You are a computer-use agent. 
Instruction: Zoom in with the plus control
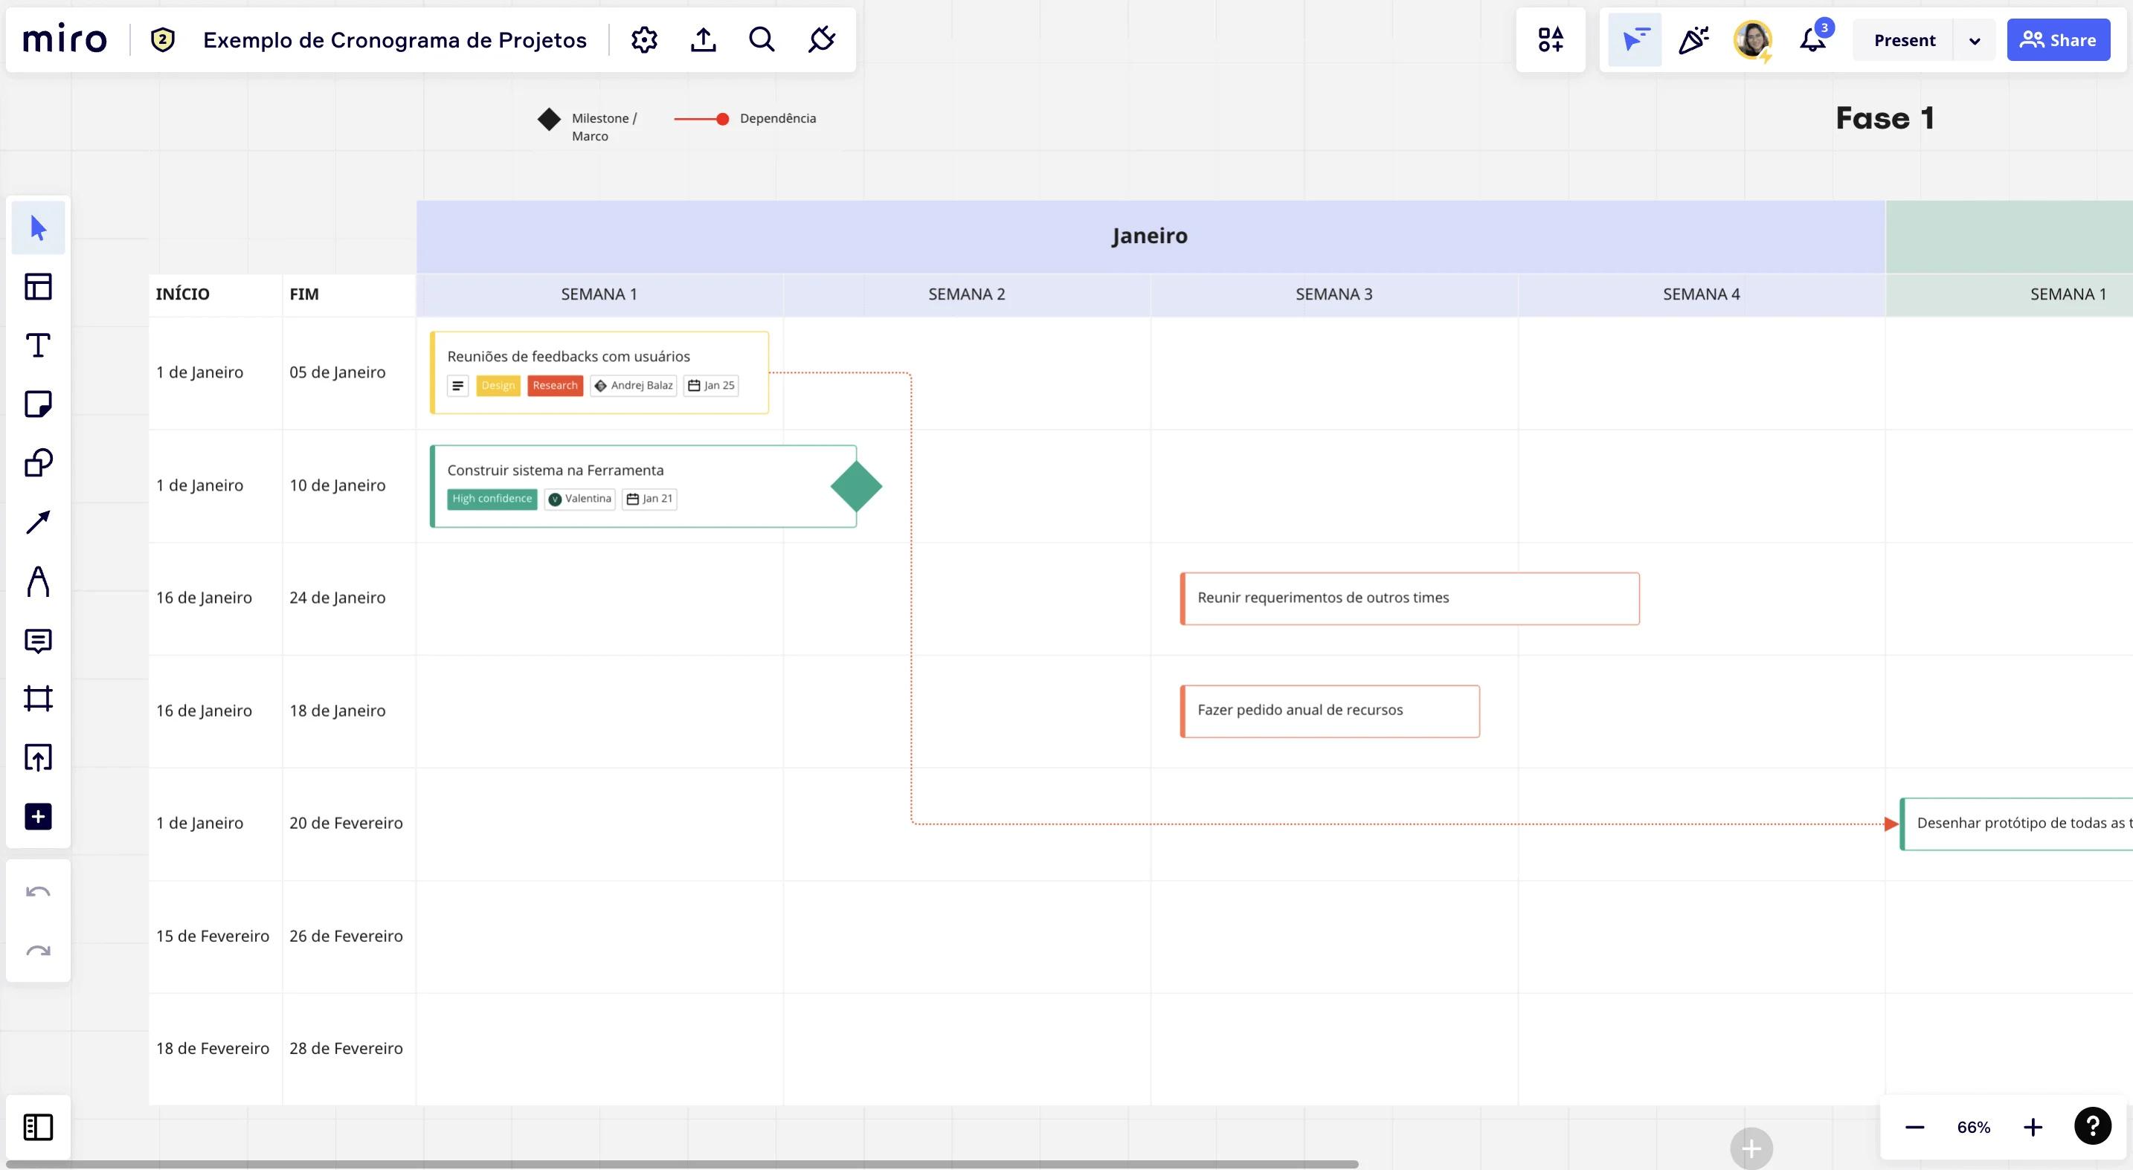point(2033,1127)
